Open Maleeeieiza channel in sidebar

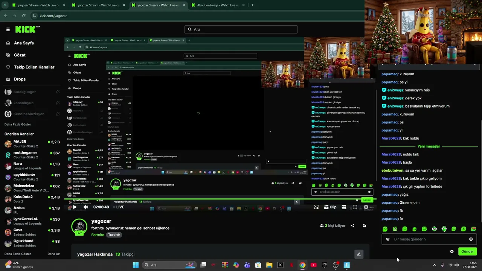pos(32,188)
